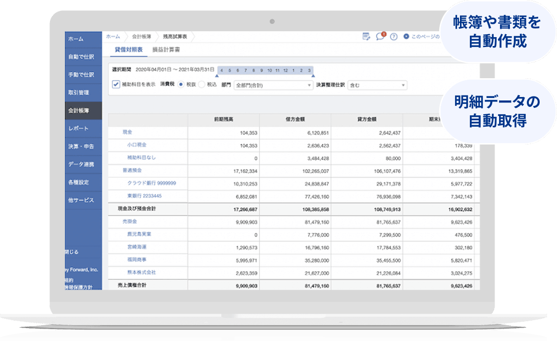Toggle the 補助科目を表示 checkbox
The height and width of the screenshot is (341, 557).
pos(116,85)
